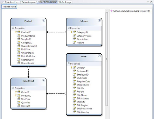Click the Discontinued property icon
Screen dimensions: 154x119
[19, 63]
